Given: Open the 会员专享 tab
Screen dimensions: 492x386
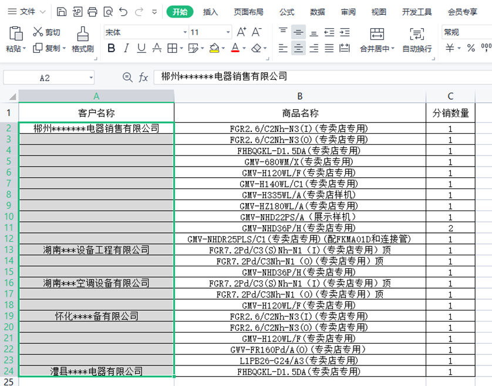Looking at the screenshot, I should [x=463, y=12].
